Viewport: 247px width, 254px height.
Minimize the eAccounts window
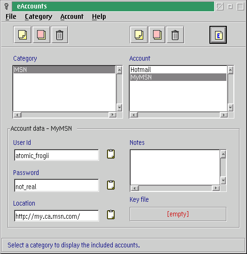[230, 7]
